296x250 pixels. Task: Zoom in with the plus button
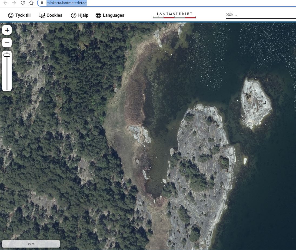pos(7,30)
